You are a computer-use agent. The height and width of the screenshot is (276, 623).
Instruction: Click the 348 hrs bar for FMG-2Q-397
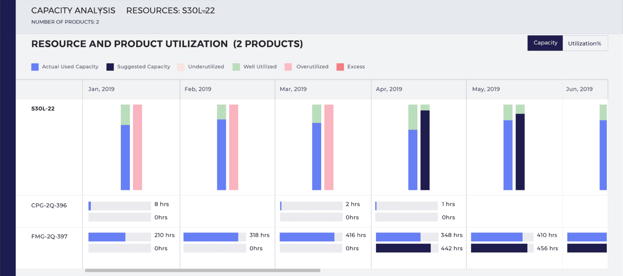click(x=407, y=237)
